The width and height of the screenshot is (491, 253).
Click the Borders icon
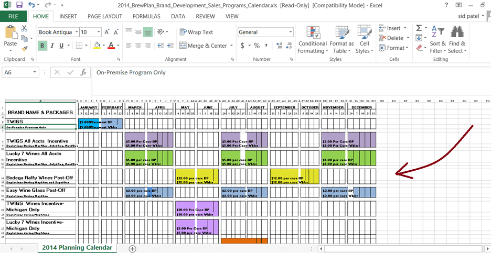pyautogui.click(x=79, y=46)
